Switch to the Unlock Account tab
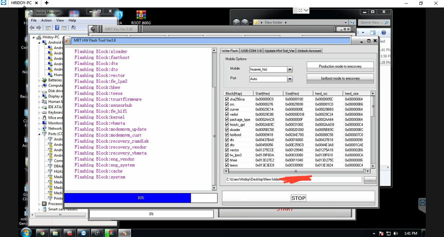The width and height of the screenshot is (444, 237). click(x=309, y=51)
